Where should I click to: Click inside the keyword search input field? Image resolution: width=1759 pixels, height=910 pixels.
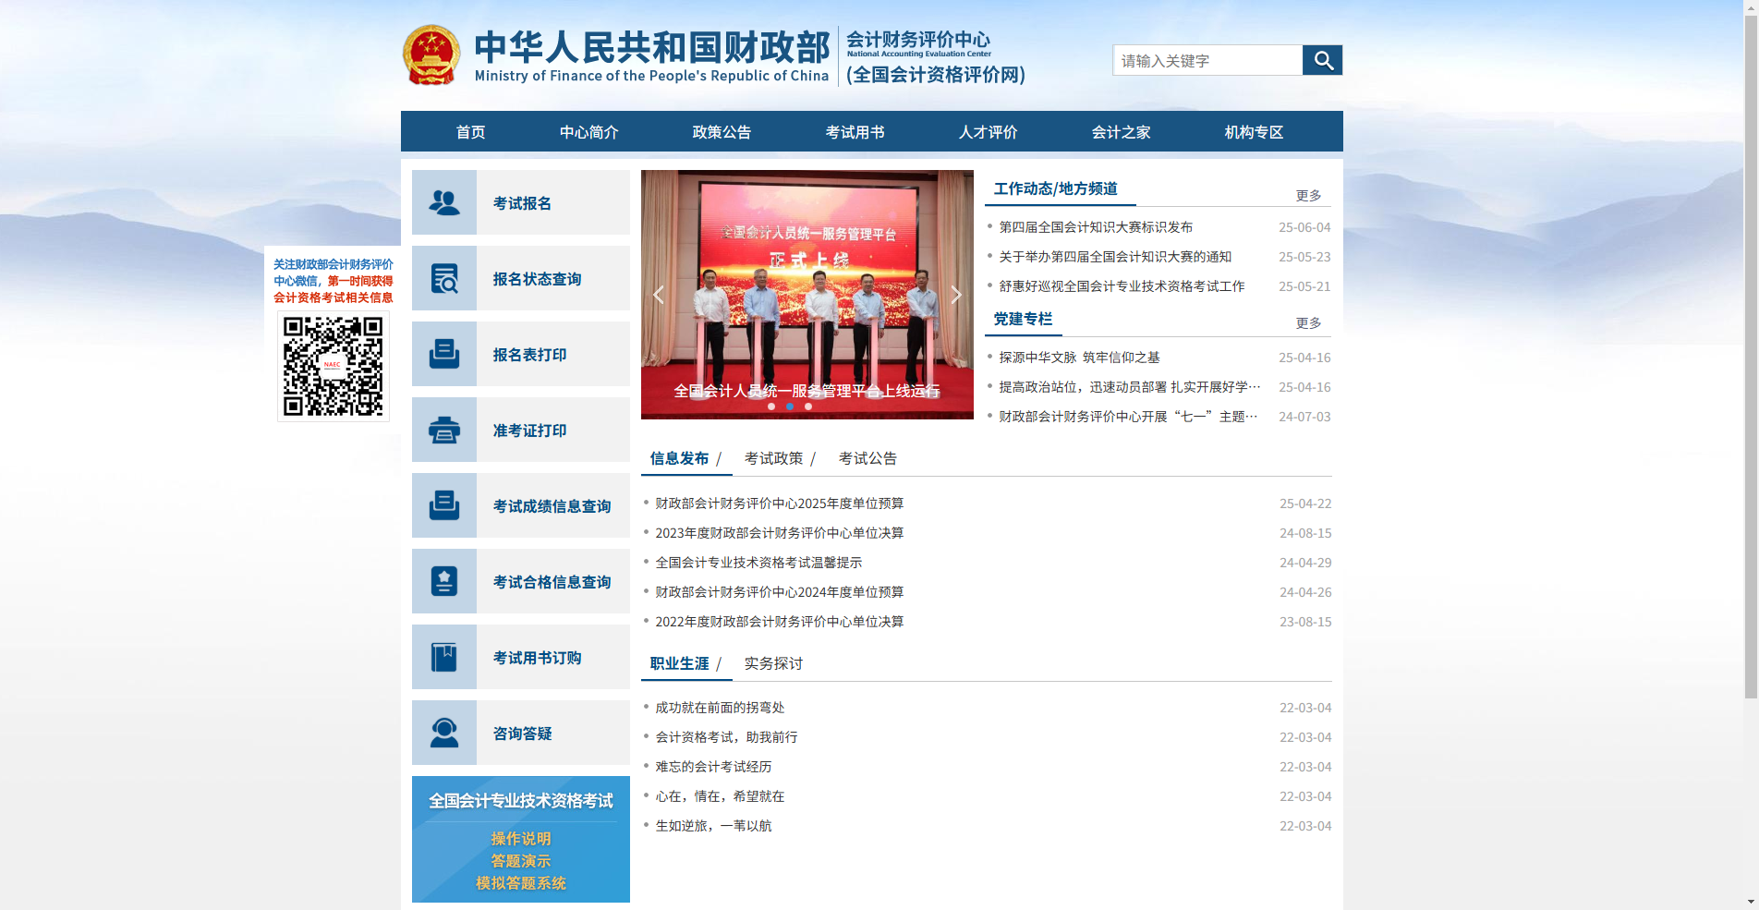1206,60
